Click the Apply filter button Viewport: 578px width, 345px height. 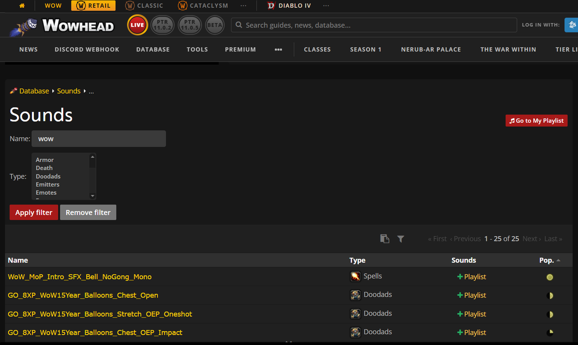33,212
